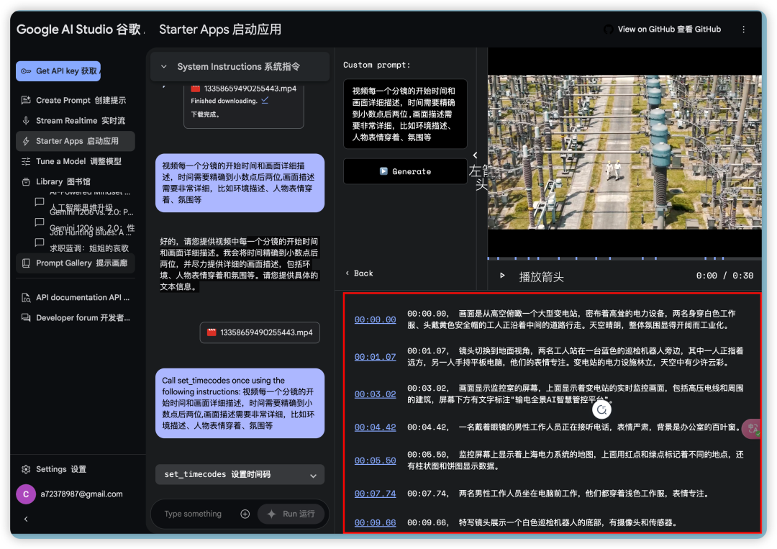The height and width of the screenshot is (549, 777).
Task: Click the Finished downloading check icon
Action: tap(265, 101)
